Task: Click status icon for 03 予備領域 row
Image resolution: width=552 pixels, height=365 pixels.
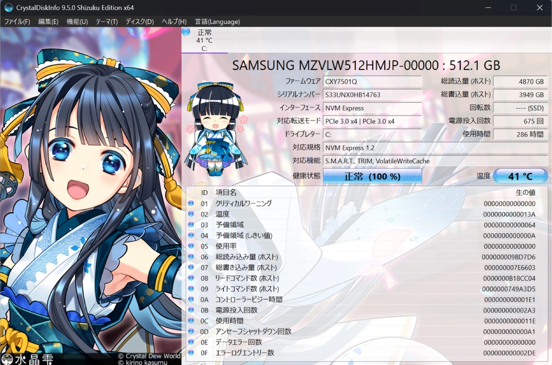Action: click(191, 224)
